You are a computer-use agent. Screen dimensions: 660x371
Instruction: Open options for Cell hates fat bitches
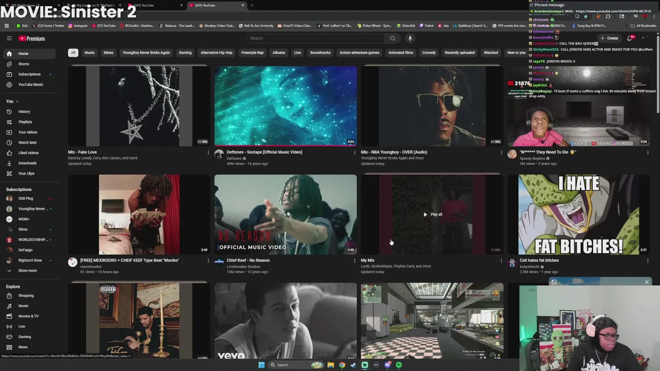(648, 261)
